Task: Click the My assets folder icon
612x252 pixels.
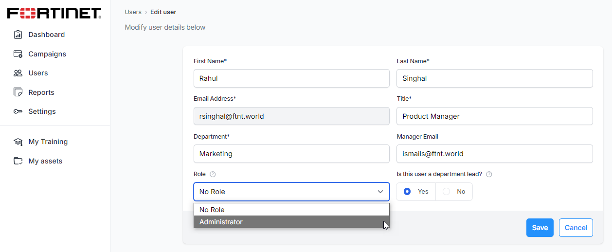Action: click(18, 161)
